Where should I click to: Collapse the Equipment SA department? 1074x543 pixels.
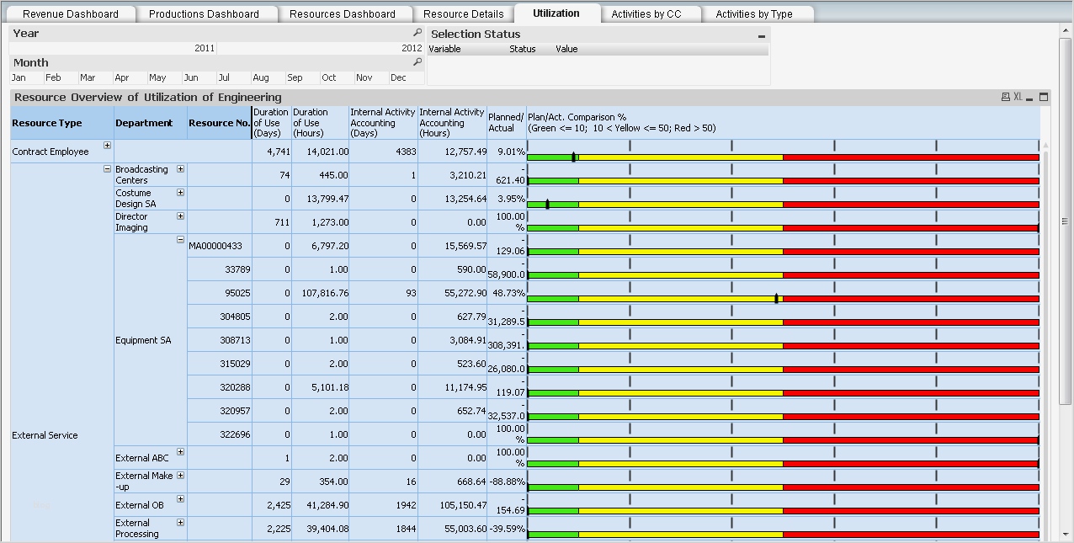[x=180, y=240]
